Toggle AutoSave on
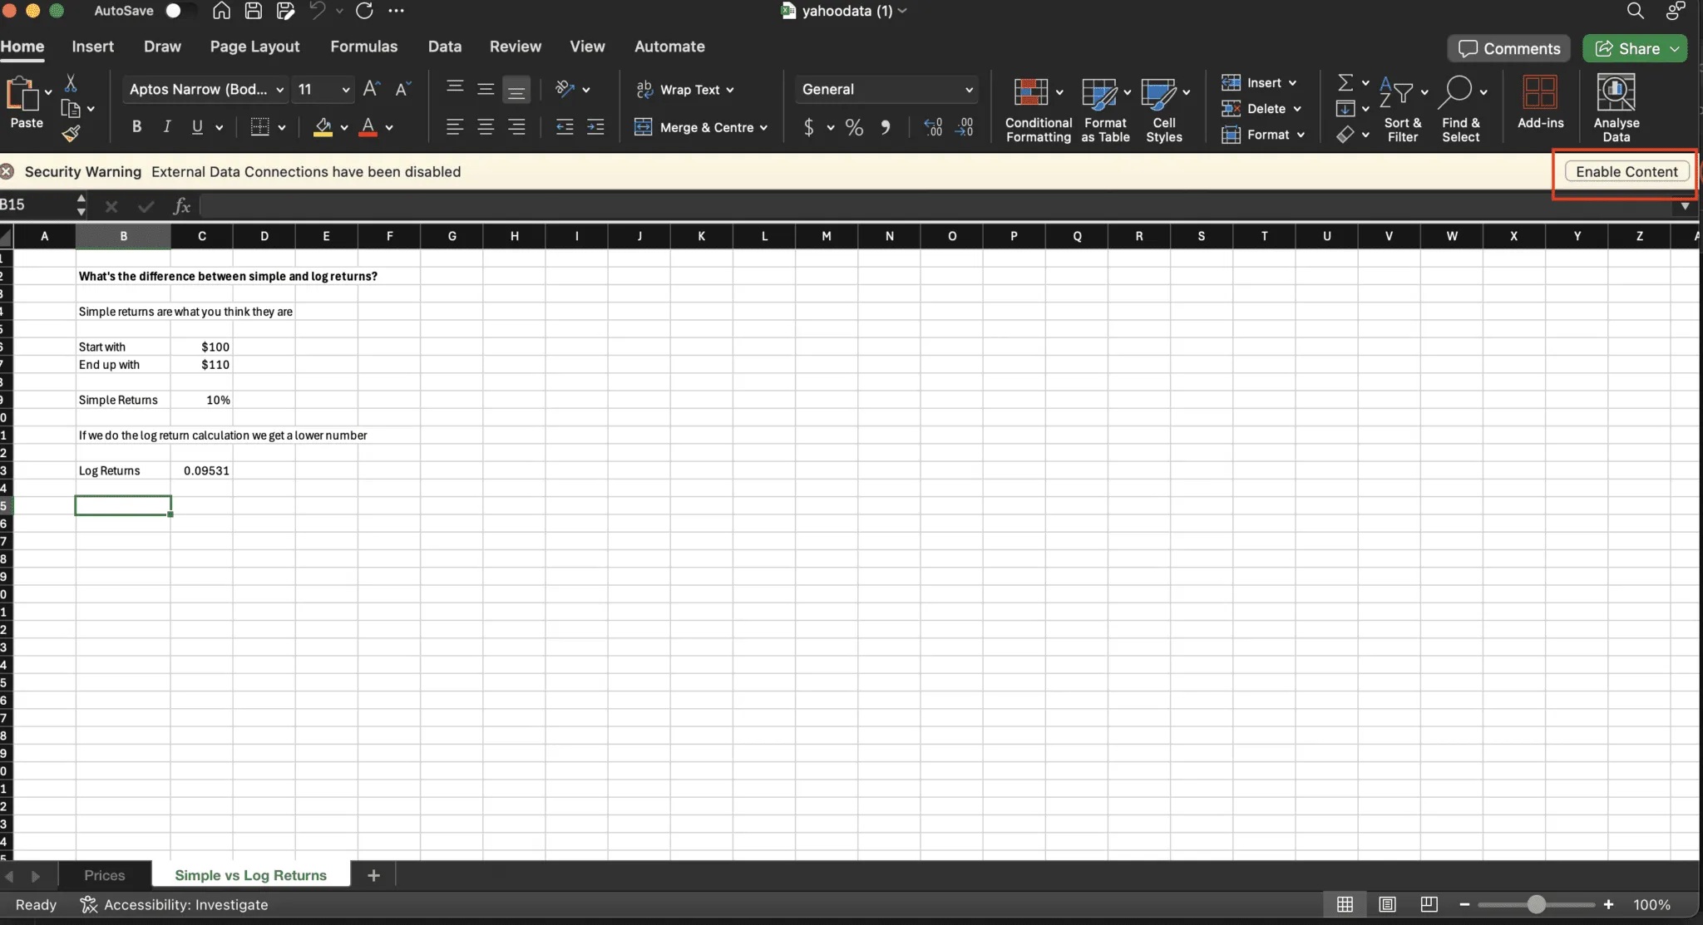The height and width of the screenshot is (925, 1703). click(x=180, y=11)
